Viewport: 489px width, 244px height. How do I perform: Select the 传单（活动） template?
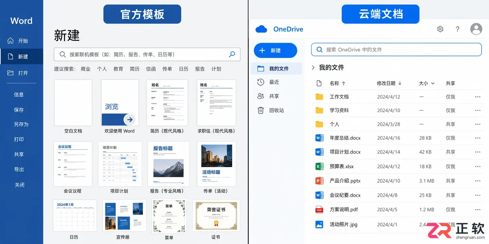216,164
